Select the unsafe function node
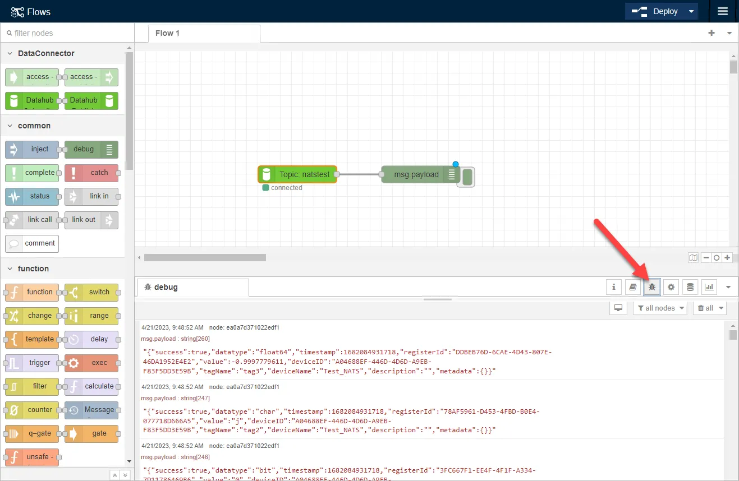This screenshot has width=739, height=481. pyautogui.click(x=32, y=457)
